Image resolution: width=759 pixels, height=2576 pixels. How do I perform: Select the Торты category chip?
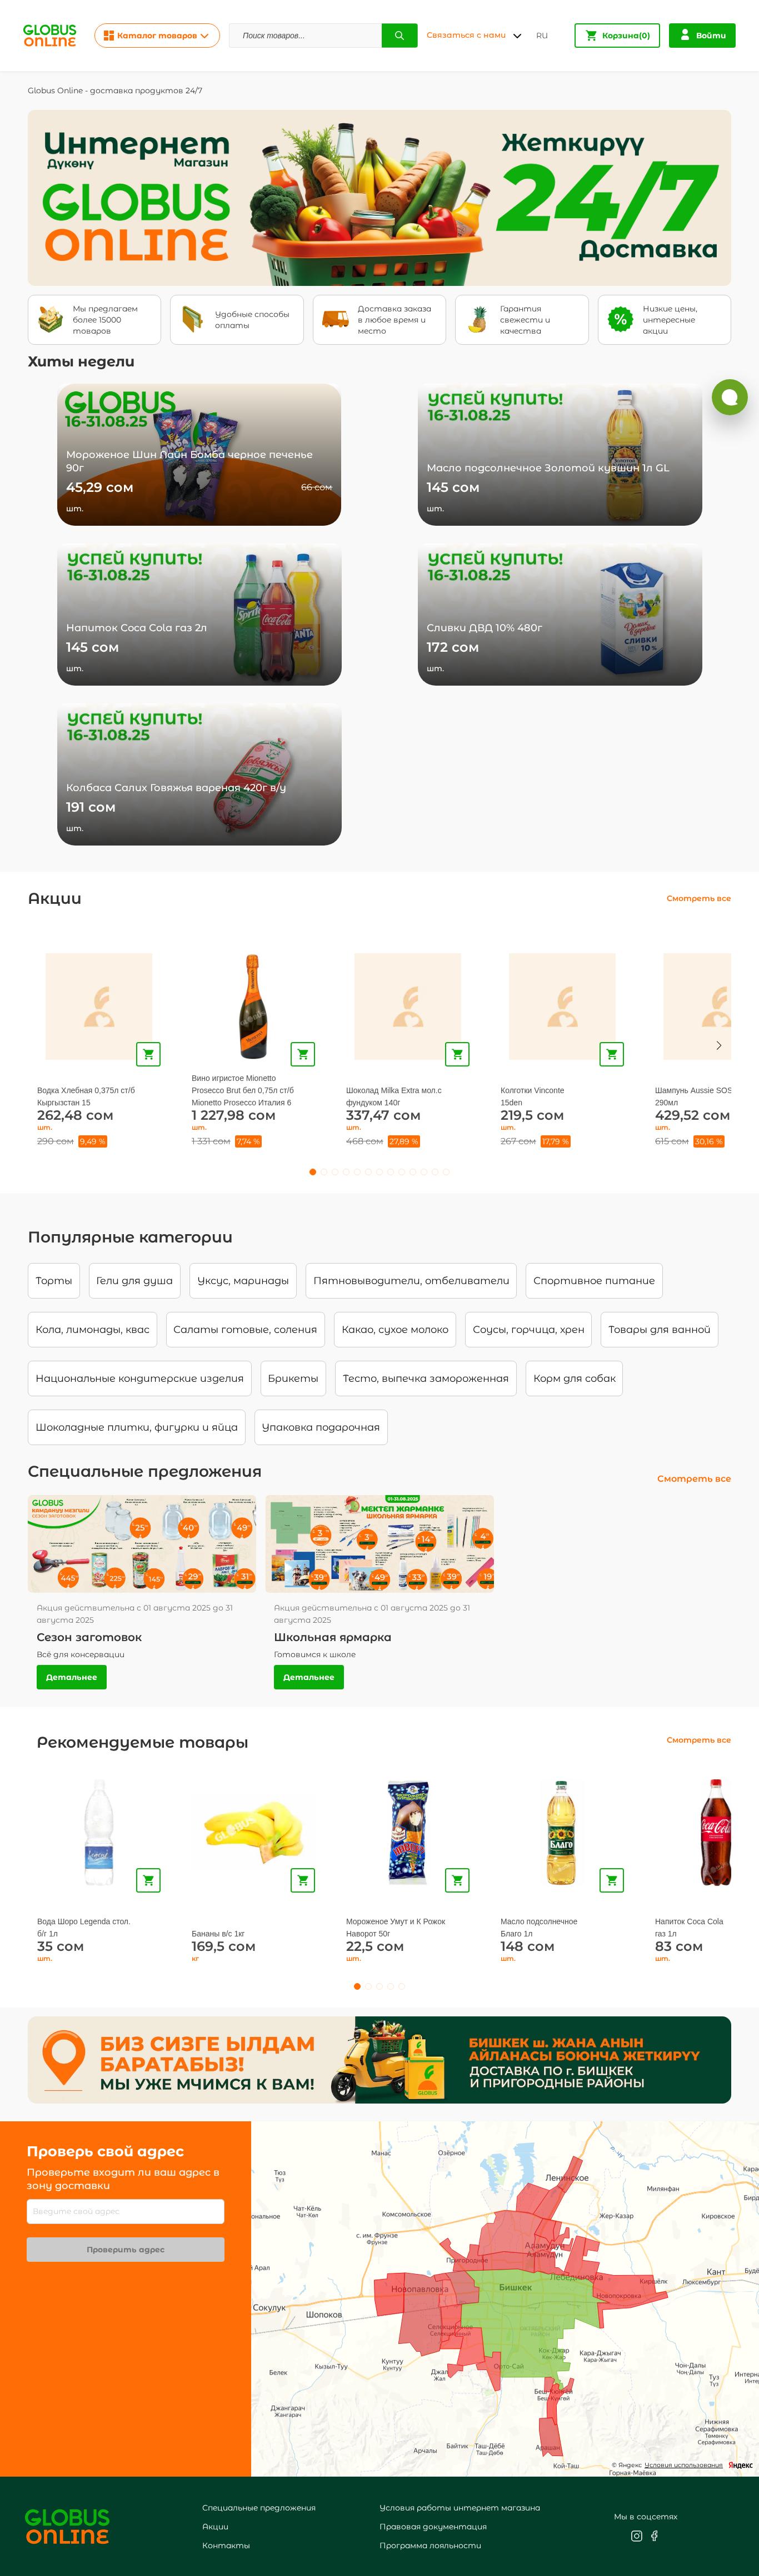54,1280
